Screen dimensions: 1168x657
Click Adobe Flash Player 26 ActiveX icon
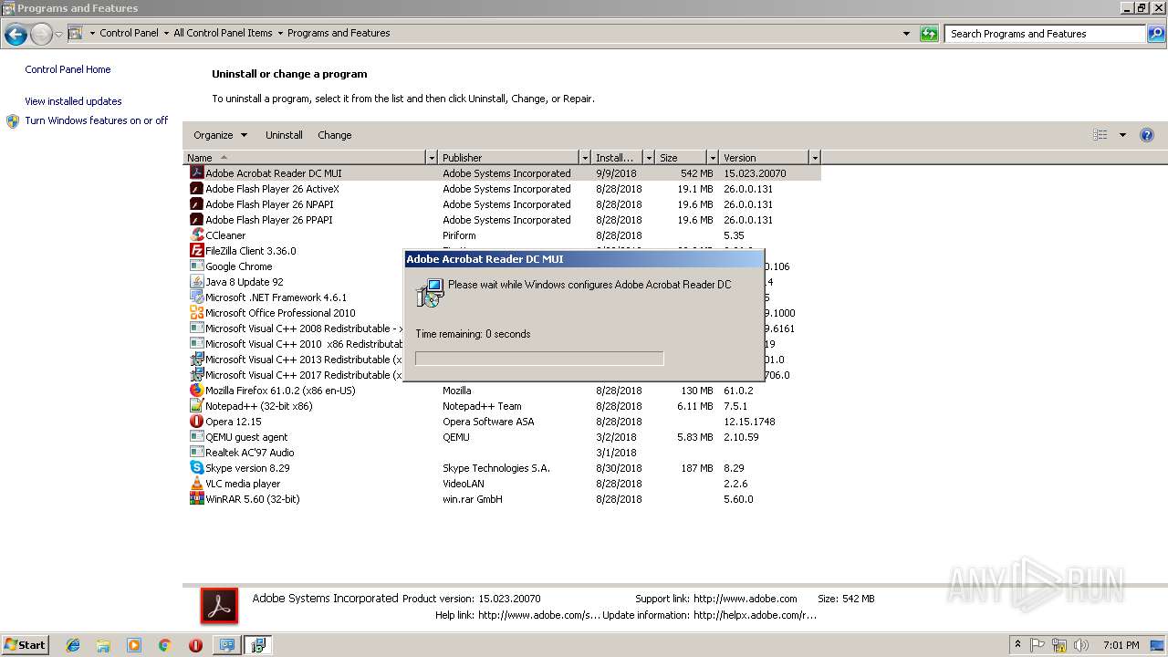(196, 189)
